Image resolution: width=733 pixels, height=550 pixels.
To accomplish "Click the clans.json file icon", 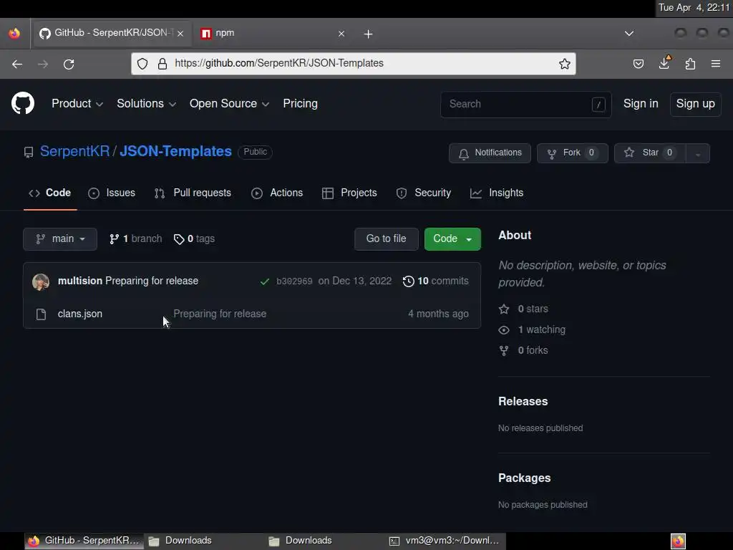I will pos(41,314).
